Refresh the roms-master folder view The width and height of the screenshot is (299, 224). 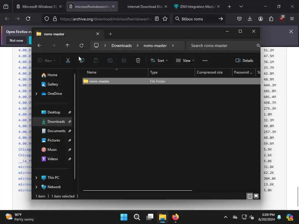point(81,45)
